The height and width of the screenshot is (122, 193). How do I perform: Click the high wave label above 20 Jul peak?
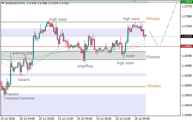click(x=58, y=19)
